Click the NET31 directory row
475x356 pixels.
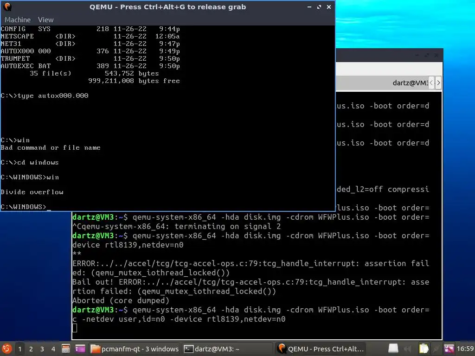click(90, 44)
